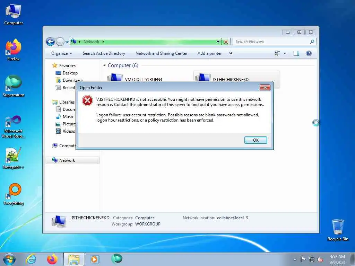This screenshot has height=266, width=355.
Task: Select the VM7COLL-51BOFN4 computer
Action: (143, 79)
